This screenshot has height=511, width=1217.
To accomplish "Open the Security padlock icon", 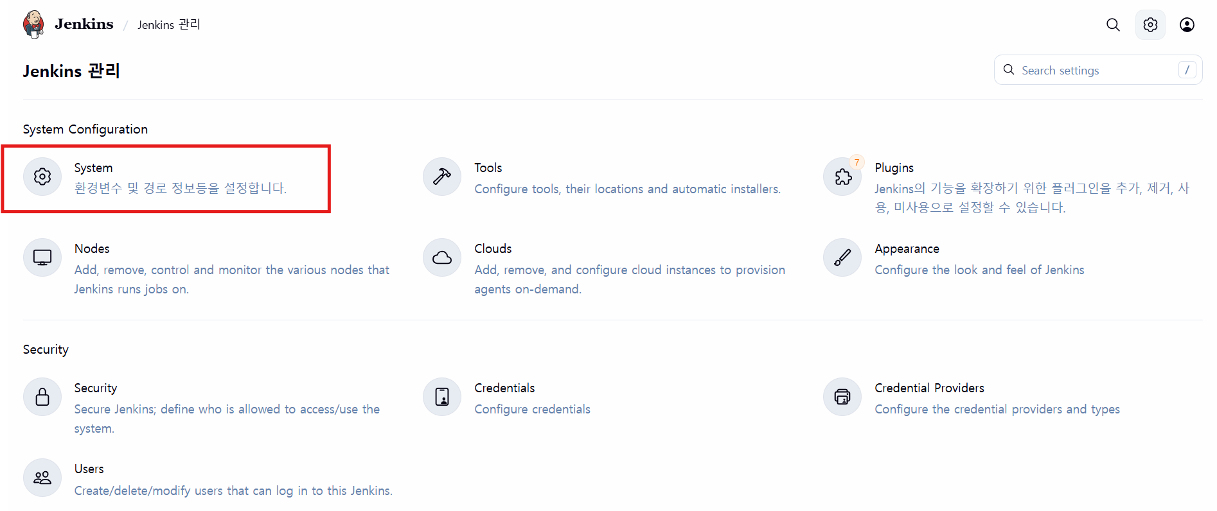I will [x=42, y=397].
